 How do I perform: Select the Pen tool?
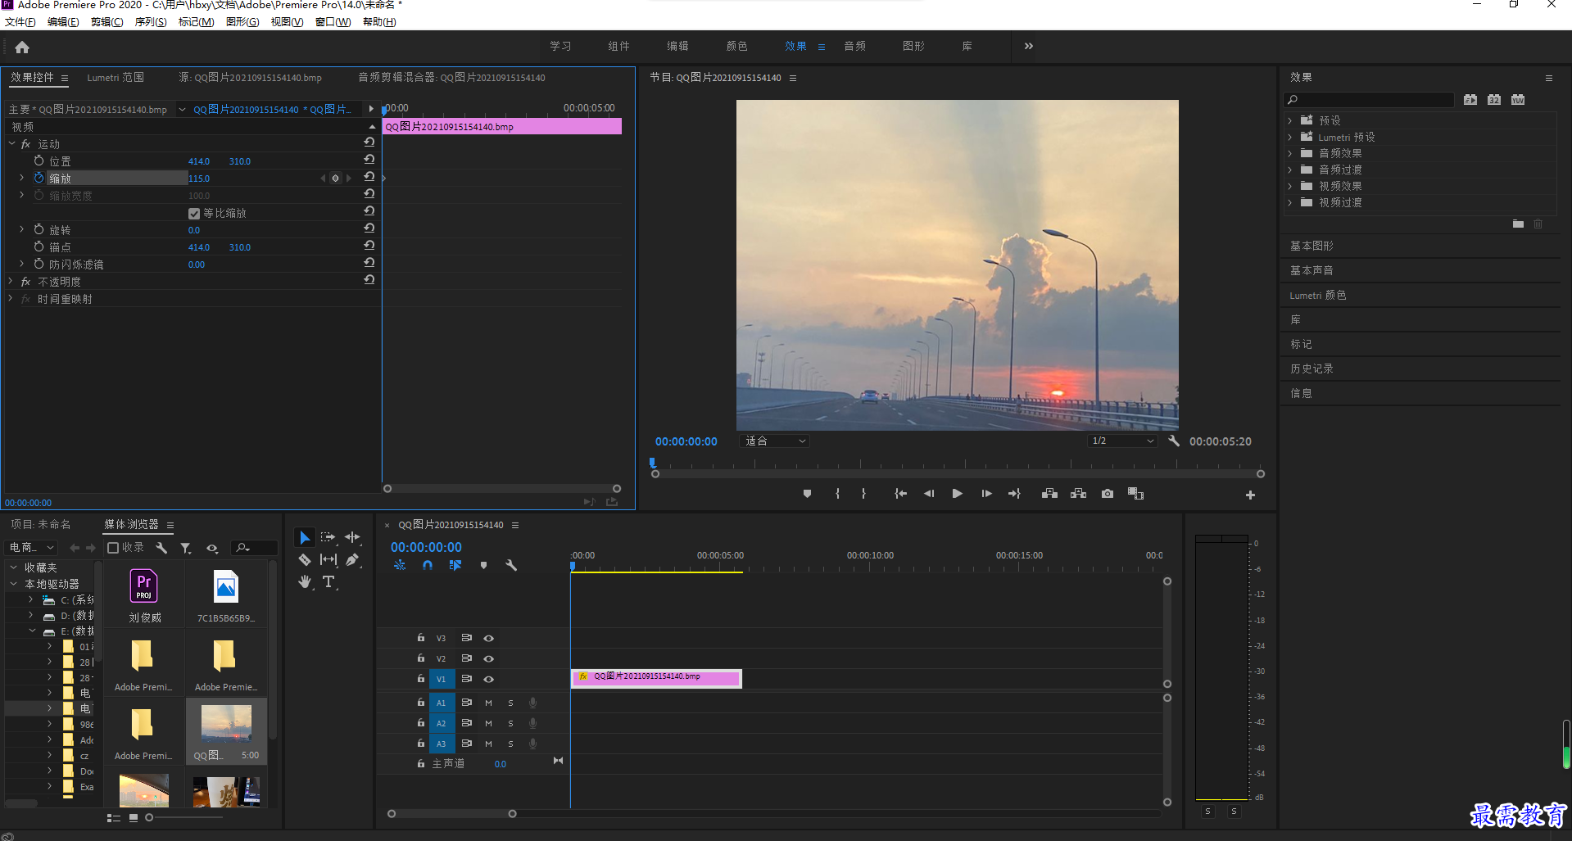click(x=352, y=560)
